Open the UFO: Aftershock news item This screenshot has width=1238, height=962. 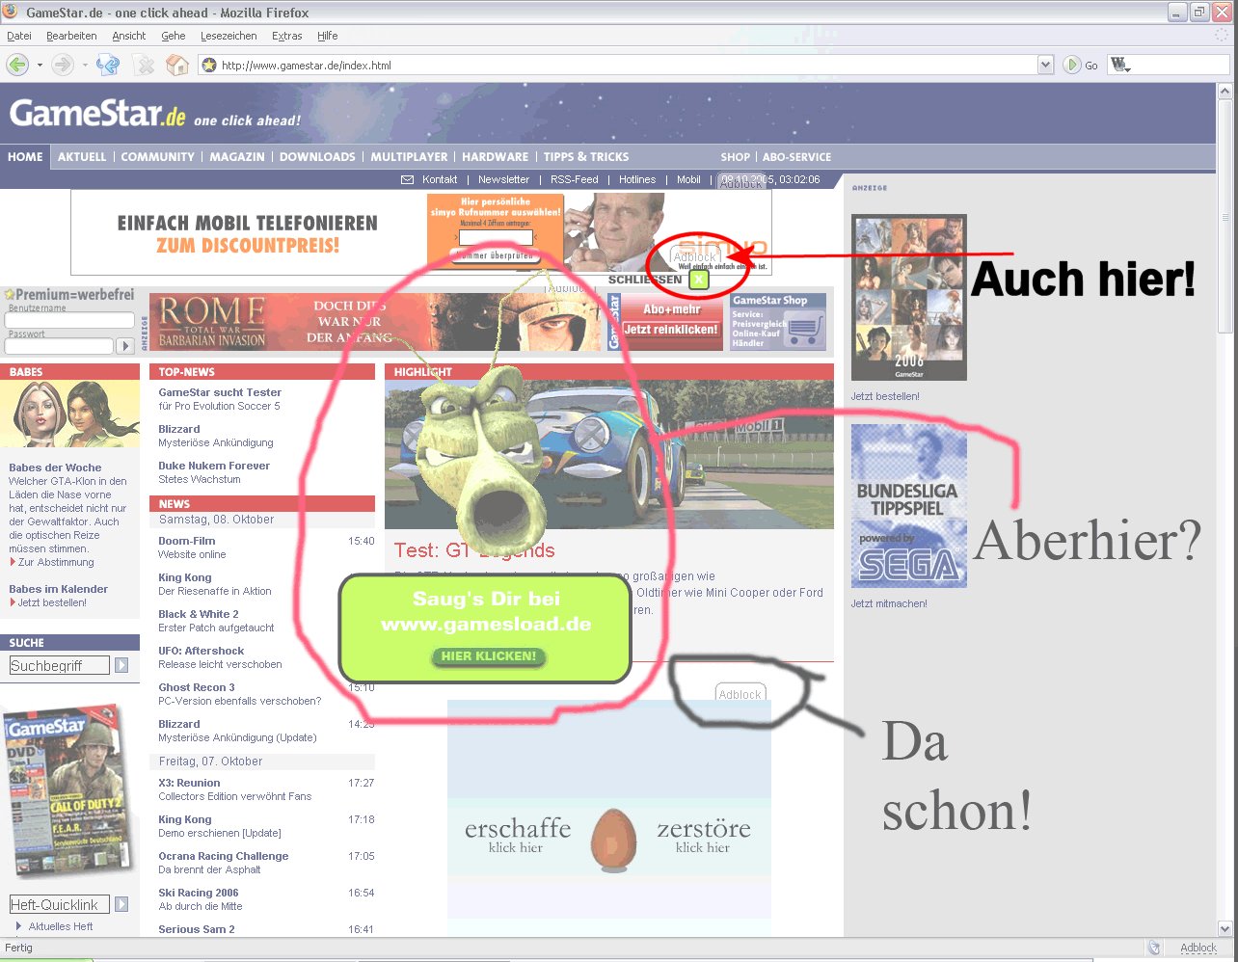202,651
